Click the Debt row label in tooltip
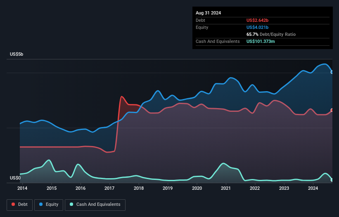Image resolution: width=339 pixels, height=217 pixels. [200, 20]
